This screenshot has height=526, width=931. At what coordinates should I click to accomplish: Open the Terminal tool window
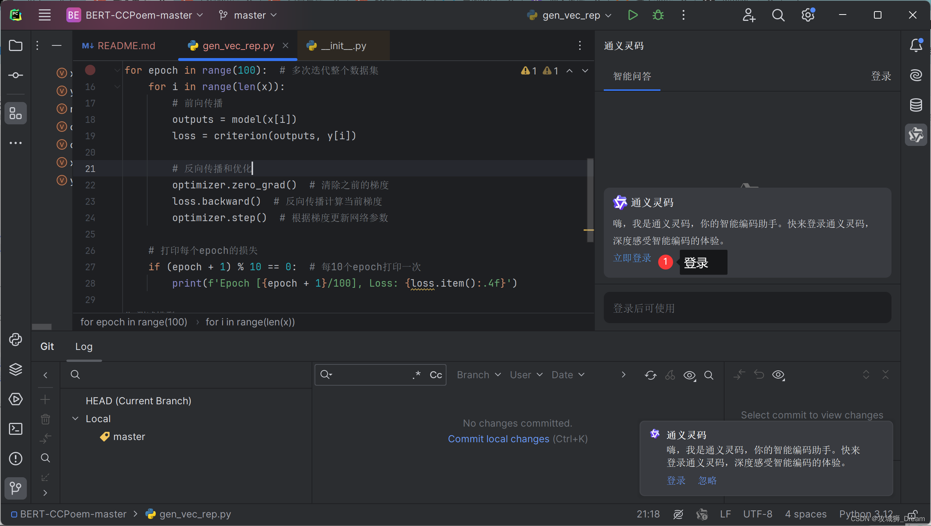(x=15, y=429)
